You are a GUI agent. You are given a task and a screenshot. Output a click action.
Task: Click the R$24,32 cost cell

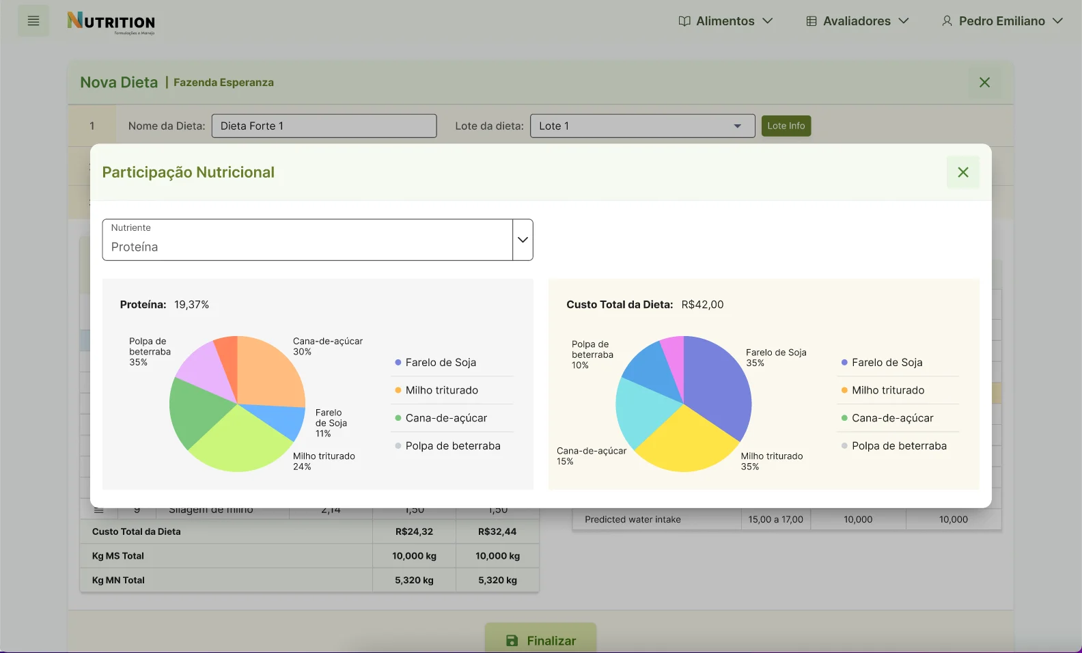(414, 531)
